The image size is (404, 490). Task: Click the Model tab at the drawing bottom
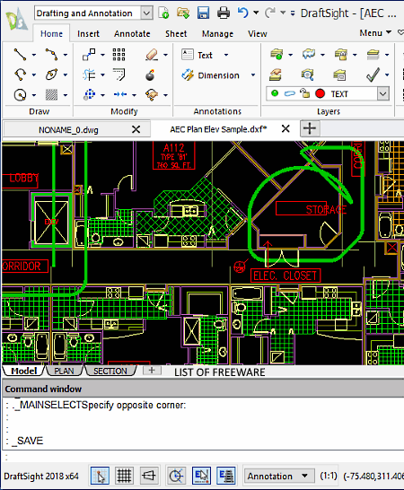click(x=23, y=371)
